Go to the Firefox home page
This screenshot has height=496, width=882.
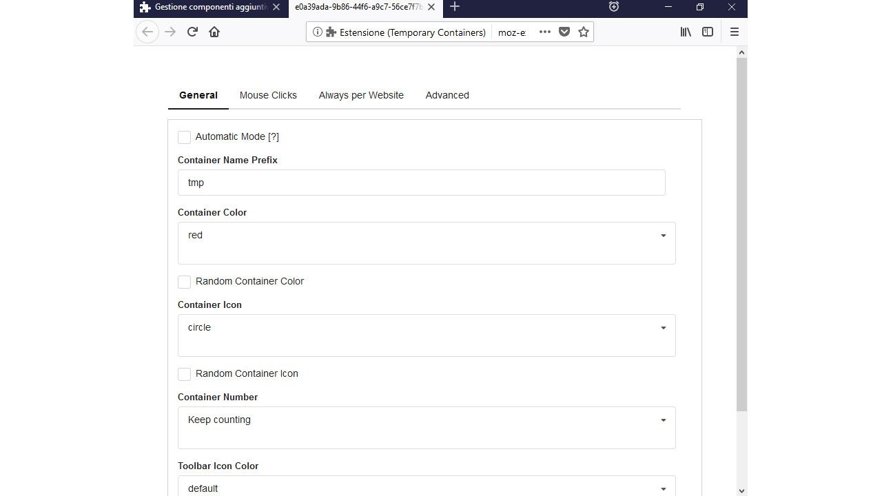click(x=214, y=32)
